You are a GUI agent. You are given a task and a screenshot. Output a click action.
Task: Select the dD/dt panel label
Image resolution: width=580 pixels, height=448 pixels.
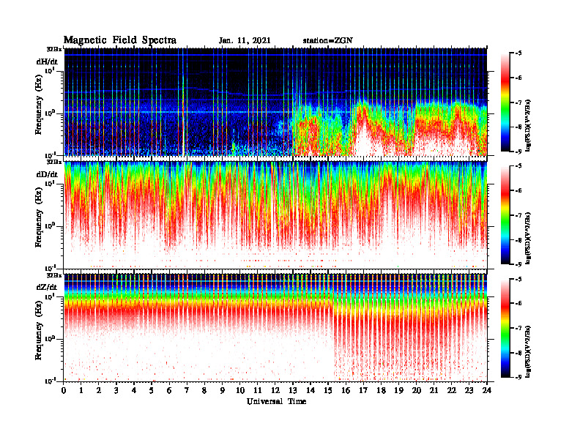pos(47,174)
